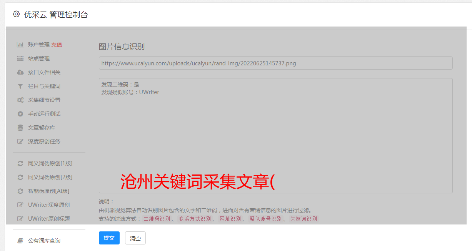Click the 说明： label
This screenshot has width=472, height=251.
click(107, 202)
